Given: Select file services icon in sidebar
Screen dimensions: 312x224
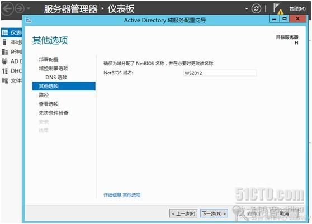Looking at the screenshot, I should [x=5, y=80].
